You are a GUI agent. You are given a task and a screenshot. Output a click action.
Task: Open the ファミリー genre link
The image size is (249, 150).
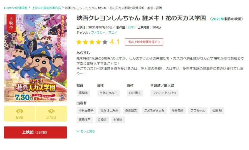(x=98, y=32)
